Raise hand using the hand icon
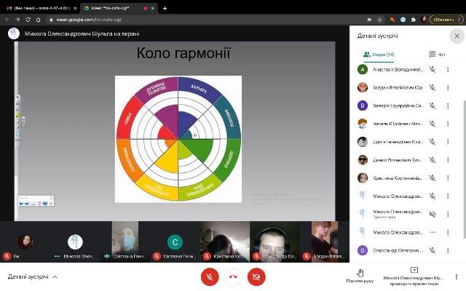This screenshot has height=291, width=466. click(x=360, y=276)
